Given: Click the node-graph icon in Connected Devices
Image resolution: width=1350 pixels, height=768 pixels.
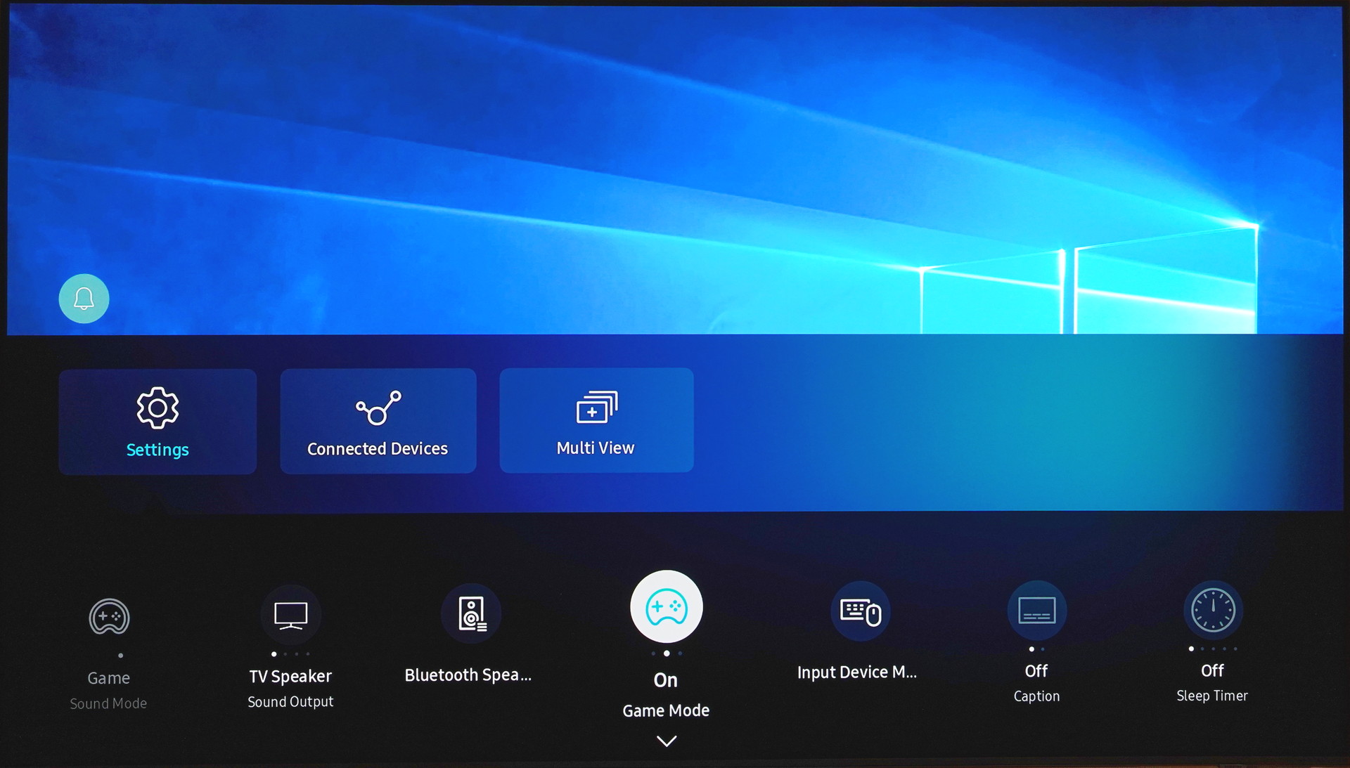Looking at the screenshot, I should (378, 408).
